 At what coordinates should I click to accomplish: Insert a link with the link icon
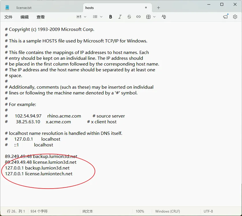[x=138, y=17]
